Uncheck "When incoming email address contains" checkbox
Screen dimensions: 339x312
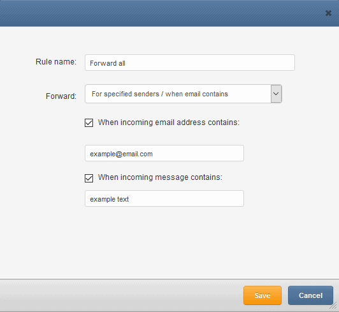point(89,123)
